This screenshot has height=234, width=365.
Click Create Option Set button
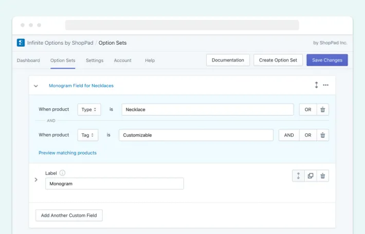click(x=278, y=60)
